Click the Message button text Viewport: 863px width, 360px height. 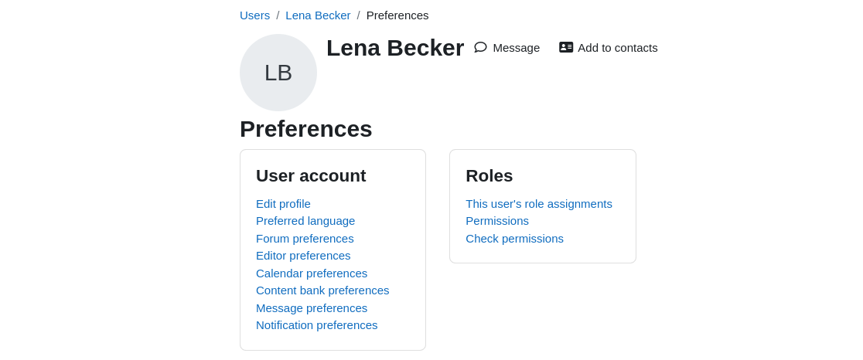[517, 48]
